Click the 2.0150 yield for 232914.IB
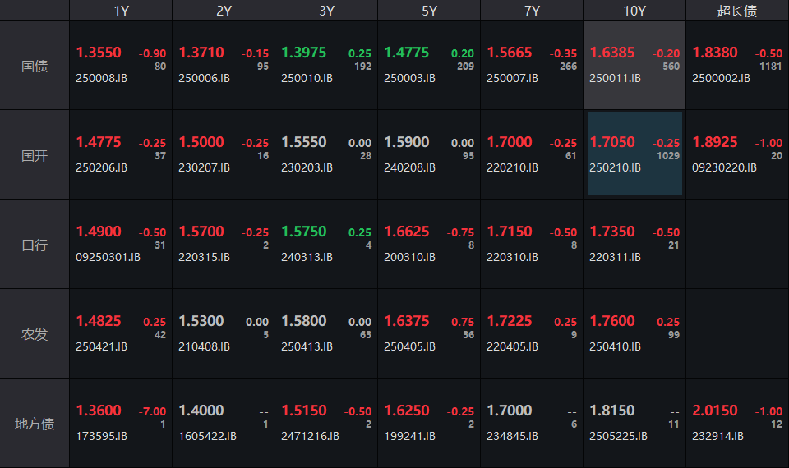This screenshot has height=468, width=789. (x=715, y=411)
